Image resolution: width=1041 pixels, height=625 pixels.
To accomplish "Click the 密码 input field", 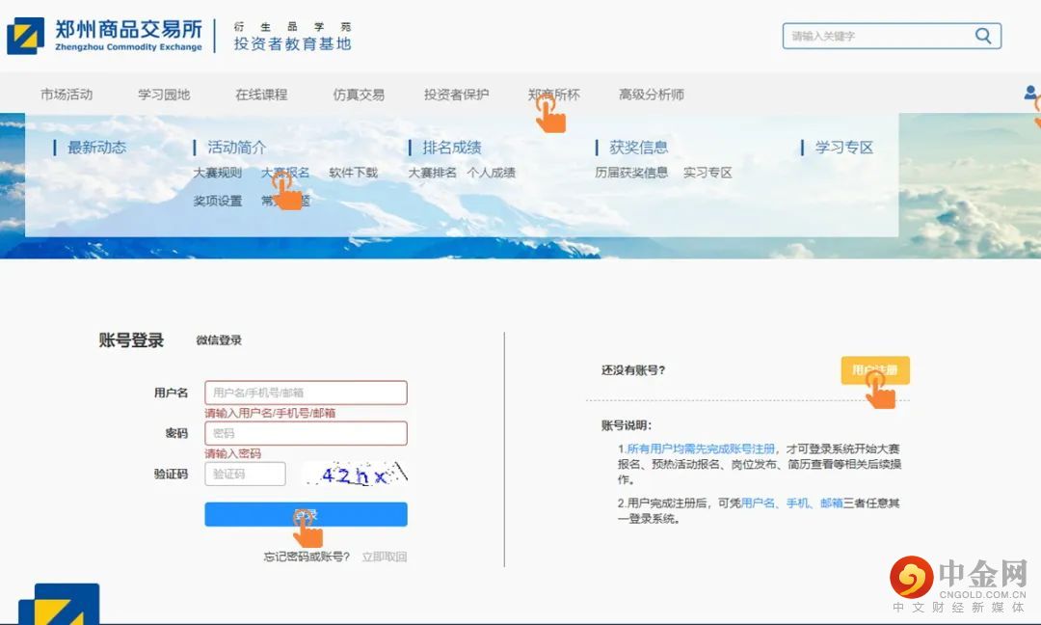I will point(307,433).
